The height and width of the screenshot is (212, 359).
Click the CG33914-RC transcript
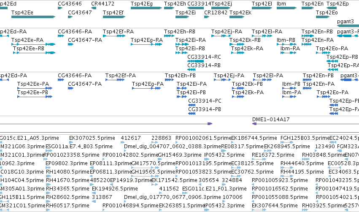click(x=195, y=61)
